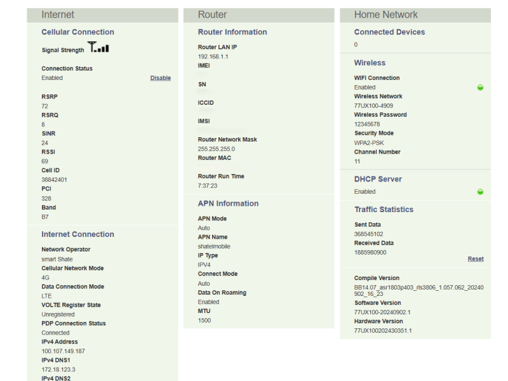Click the Internet Connection section heading
Viewport: 508px width, 381px height.
pyautogui.click(x=77, y=234)
